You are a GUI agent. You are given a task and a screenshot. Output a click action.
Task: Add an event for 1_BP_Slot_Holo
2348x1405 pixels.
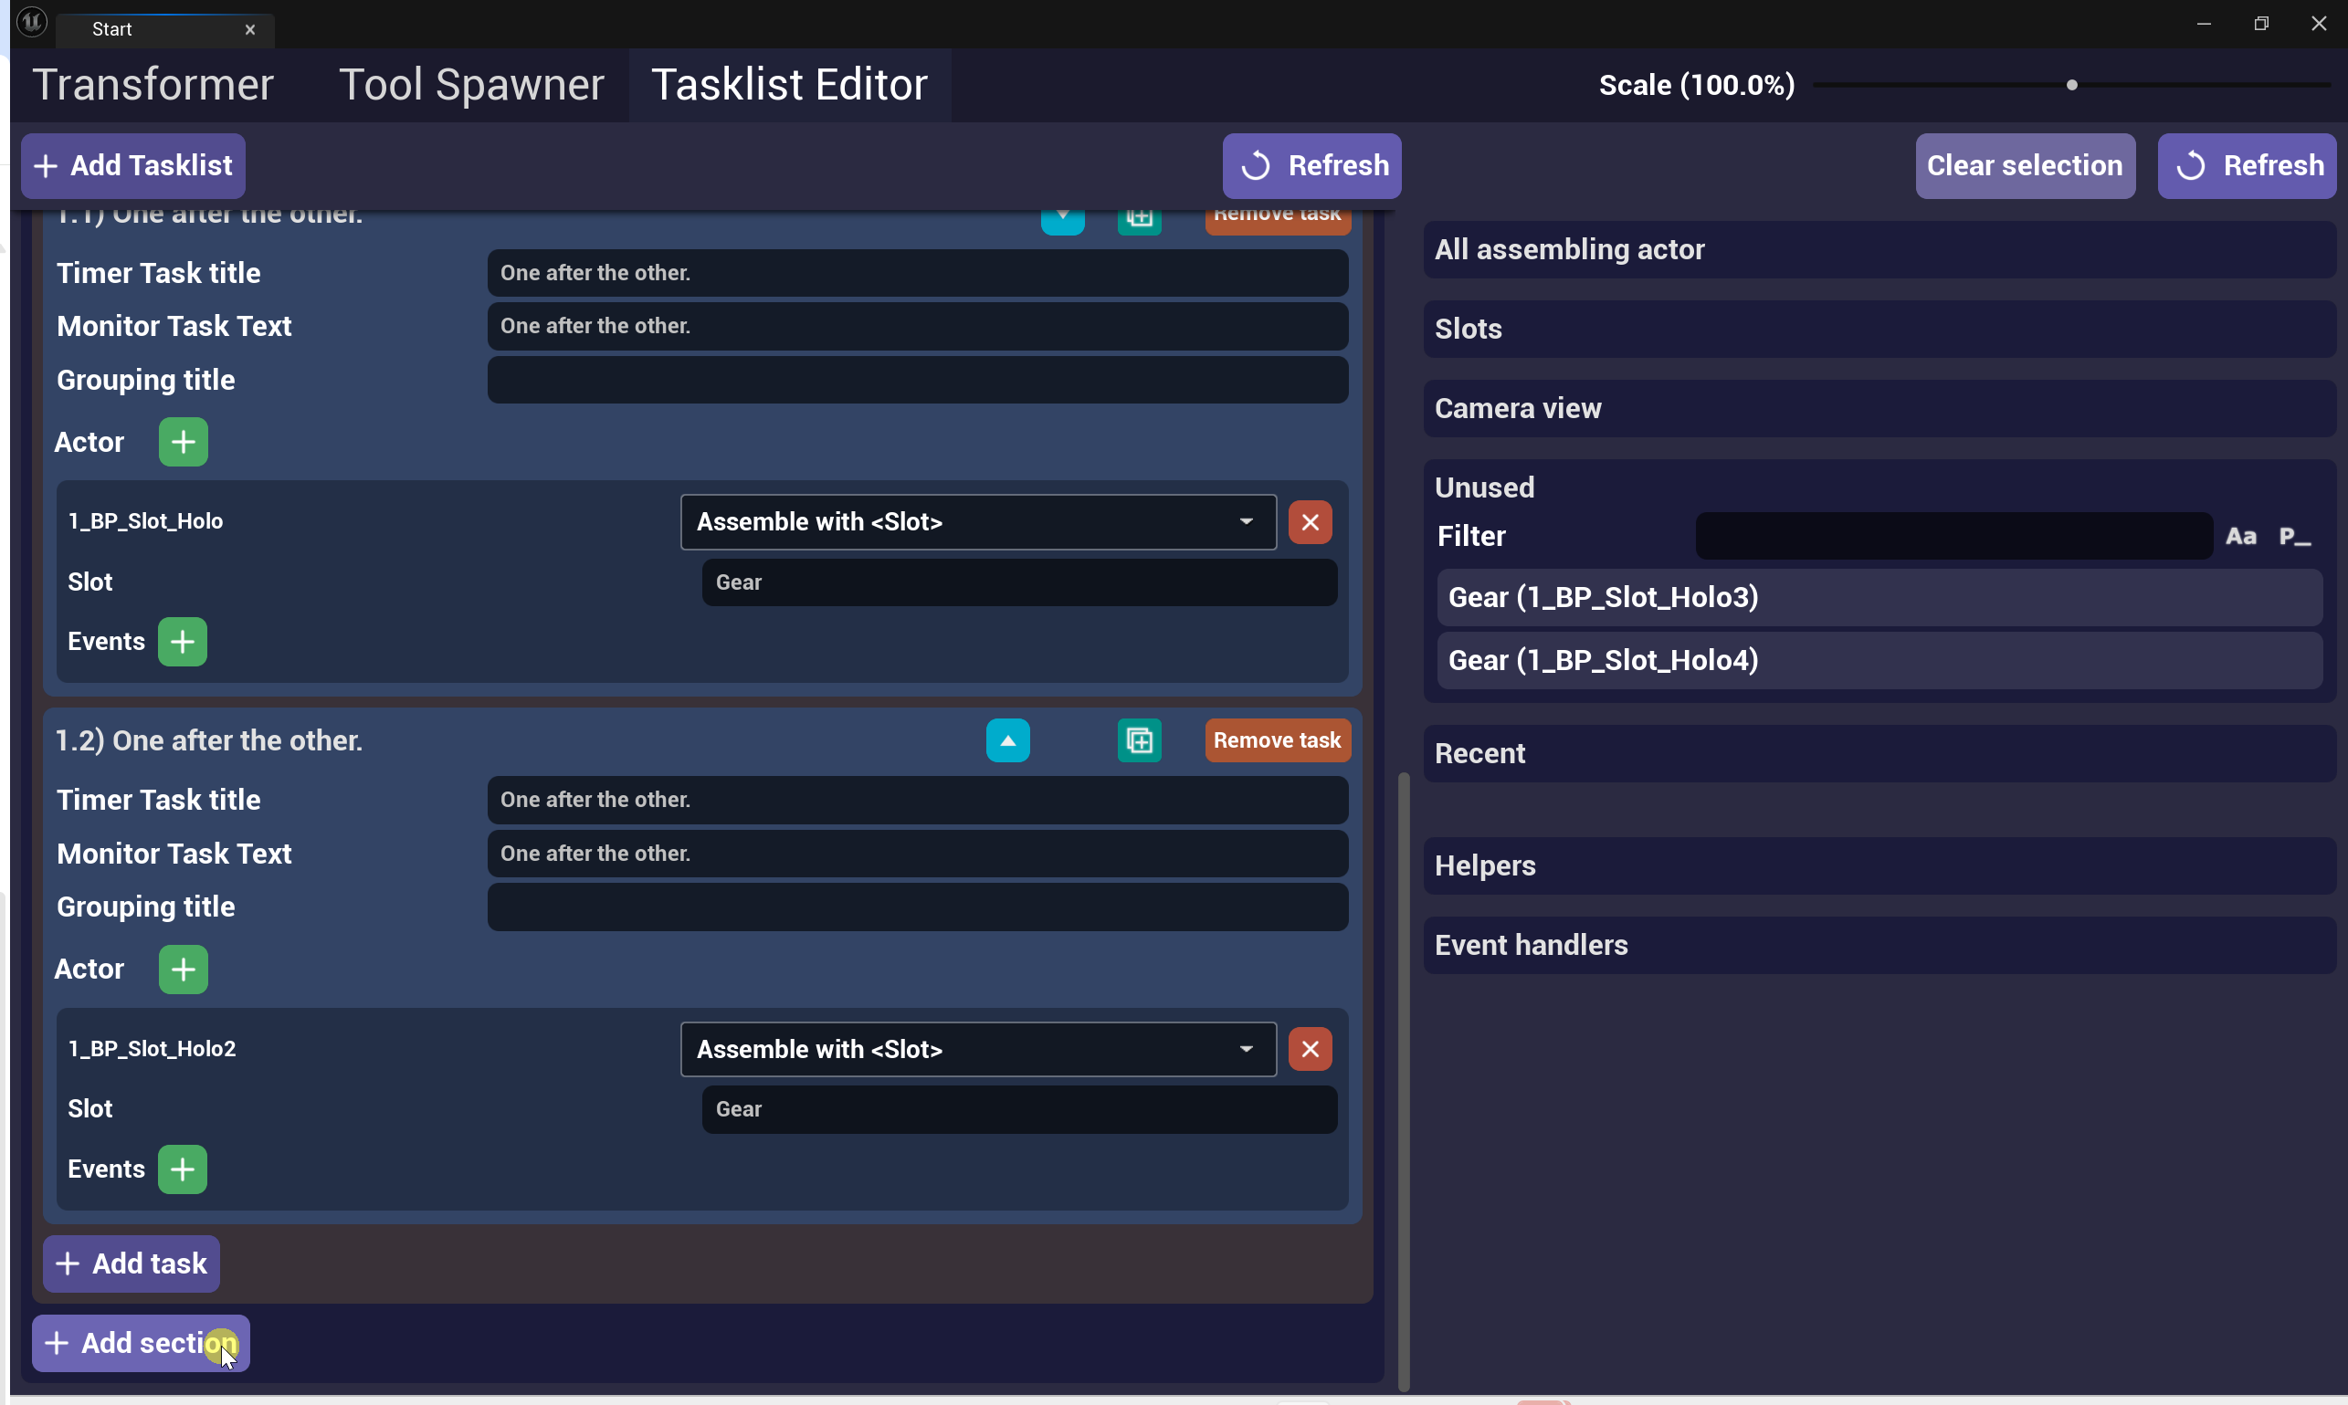(x=182, y=642)
